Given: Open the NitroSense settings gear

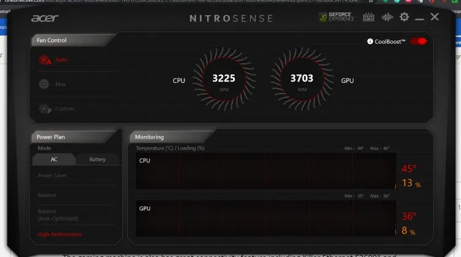Looking at the screenshot, I should pyautogui.click(x=404, y=17).
